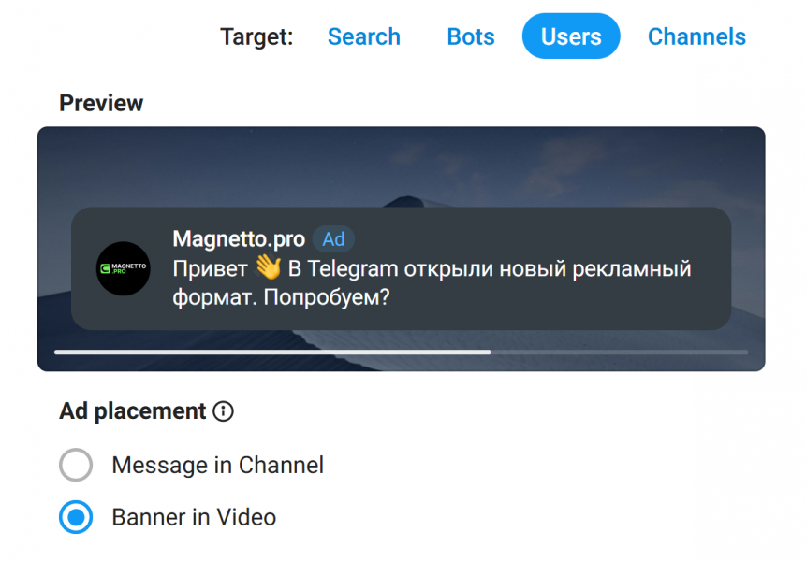
Task: Switch target to Search
Action: tap(363, 37)
